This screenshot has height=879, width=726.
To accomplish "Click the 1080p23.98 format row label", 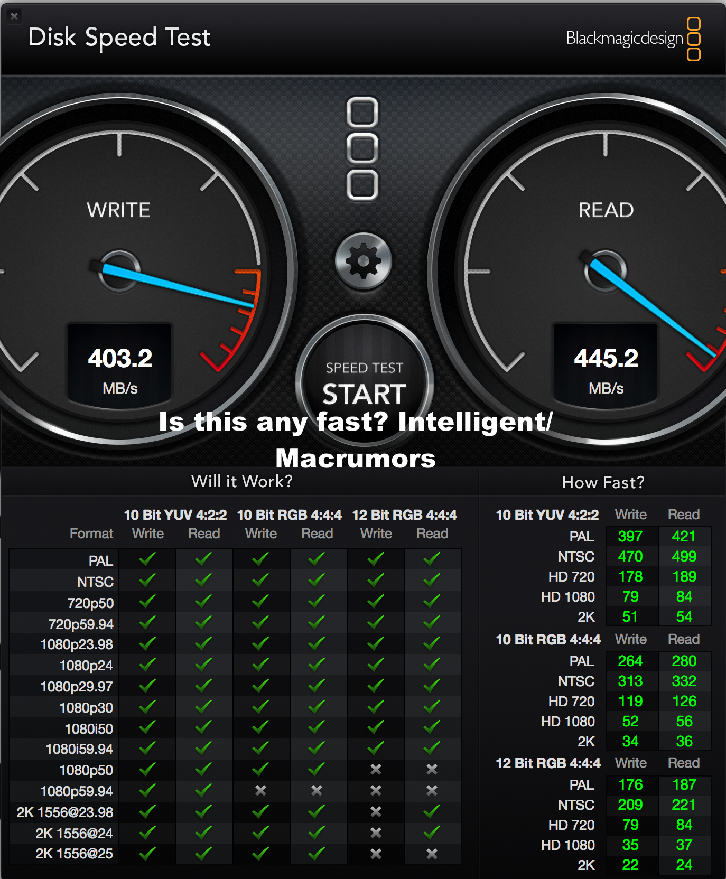I will [77, 644].
